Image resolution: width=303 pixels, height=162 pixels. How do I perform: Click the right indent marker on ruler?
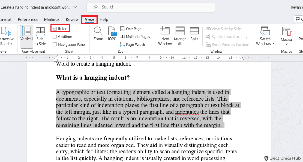tap(241, 59)
